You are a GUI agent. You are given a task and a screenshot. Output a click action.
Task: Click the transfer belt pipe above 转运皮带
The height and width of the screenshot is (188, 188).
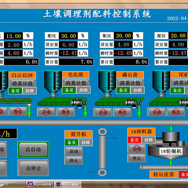(x=164, y=167)
